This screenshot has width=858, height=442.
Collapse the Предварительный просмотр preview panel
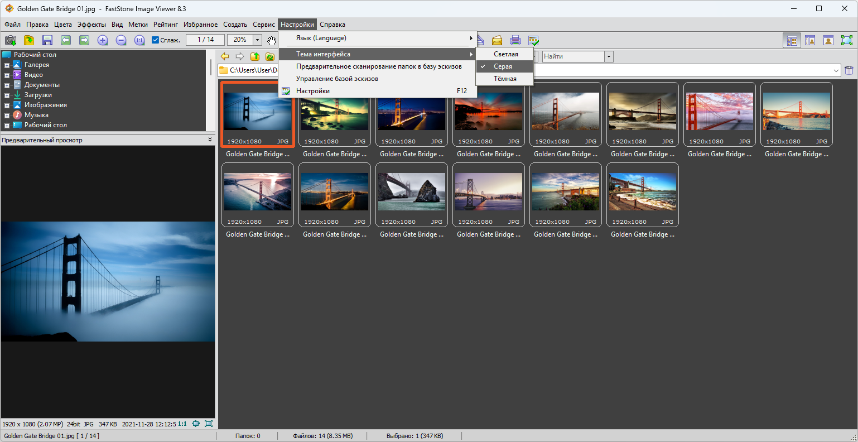coord(210,140)
